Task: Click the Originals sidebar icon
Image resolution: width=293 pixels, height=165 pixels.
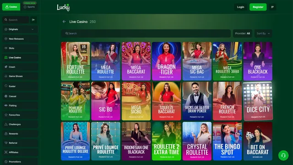Action: (6, 29)
